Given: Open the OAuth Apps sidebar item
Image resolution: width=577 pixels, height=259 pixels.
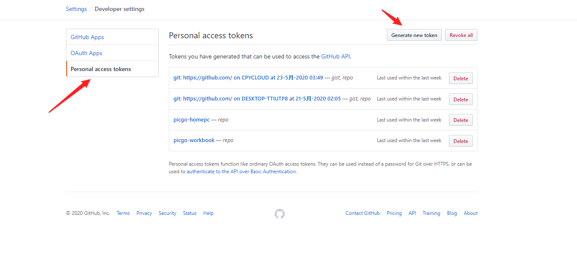Looking at the screenshot, I should pyautogui.click(x=112, y=53).
